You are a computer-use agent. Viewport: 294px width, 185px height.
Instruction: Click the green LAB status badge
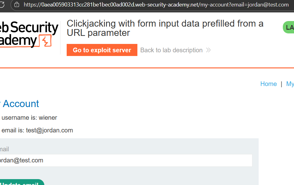click(289, 28)
